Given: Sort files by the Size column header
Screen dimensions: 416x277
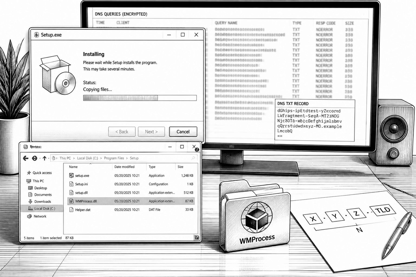Looking at the screenshot, I should (x=180, y=167).
